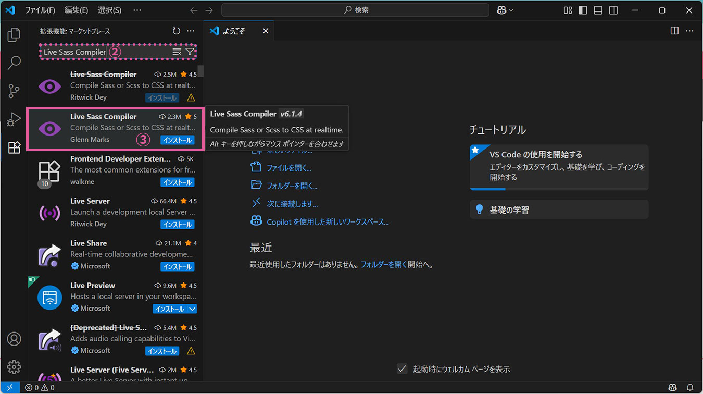703x394 pixels.
Task: Click the extensions list scrollbar
Action: pos(200,71)
